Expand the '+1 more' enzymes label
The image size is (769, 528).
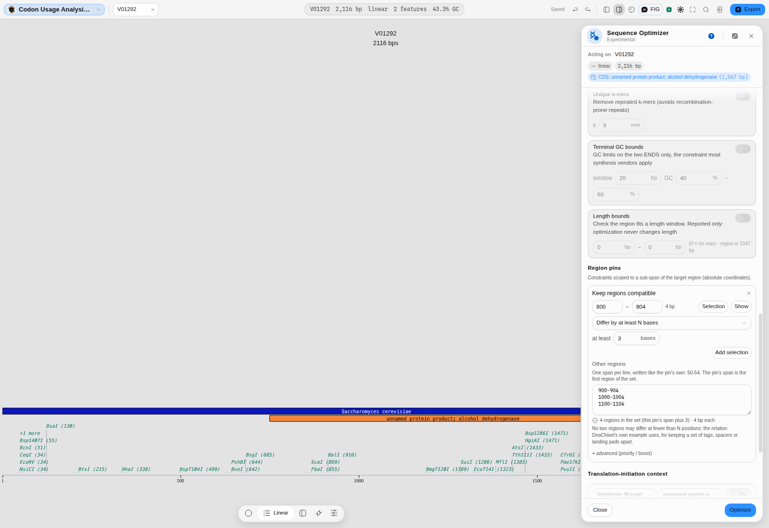tap(30, 433)
